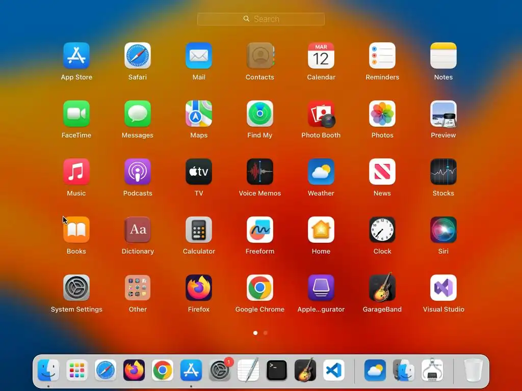Launch the Music app
The height and width of the screenshot is (391, 522).
[x=76, y=172]
